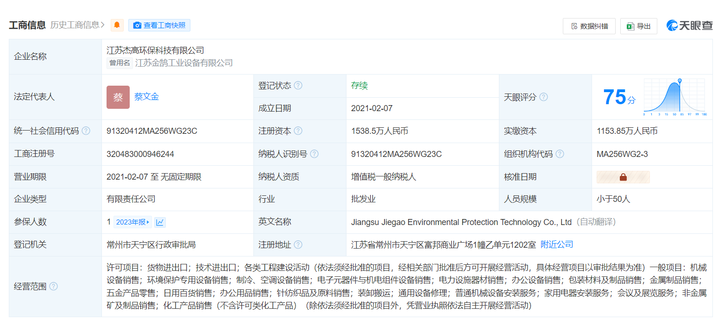Image resolution: width=718 pixels, height=319 pixels.
Task: Click the 蔡 avatar thumbnail
Action: click(118, 97)
